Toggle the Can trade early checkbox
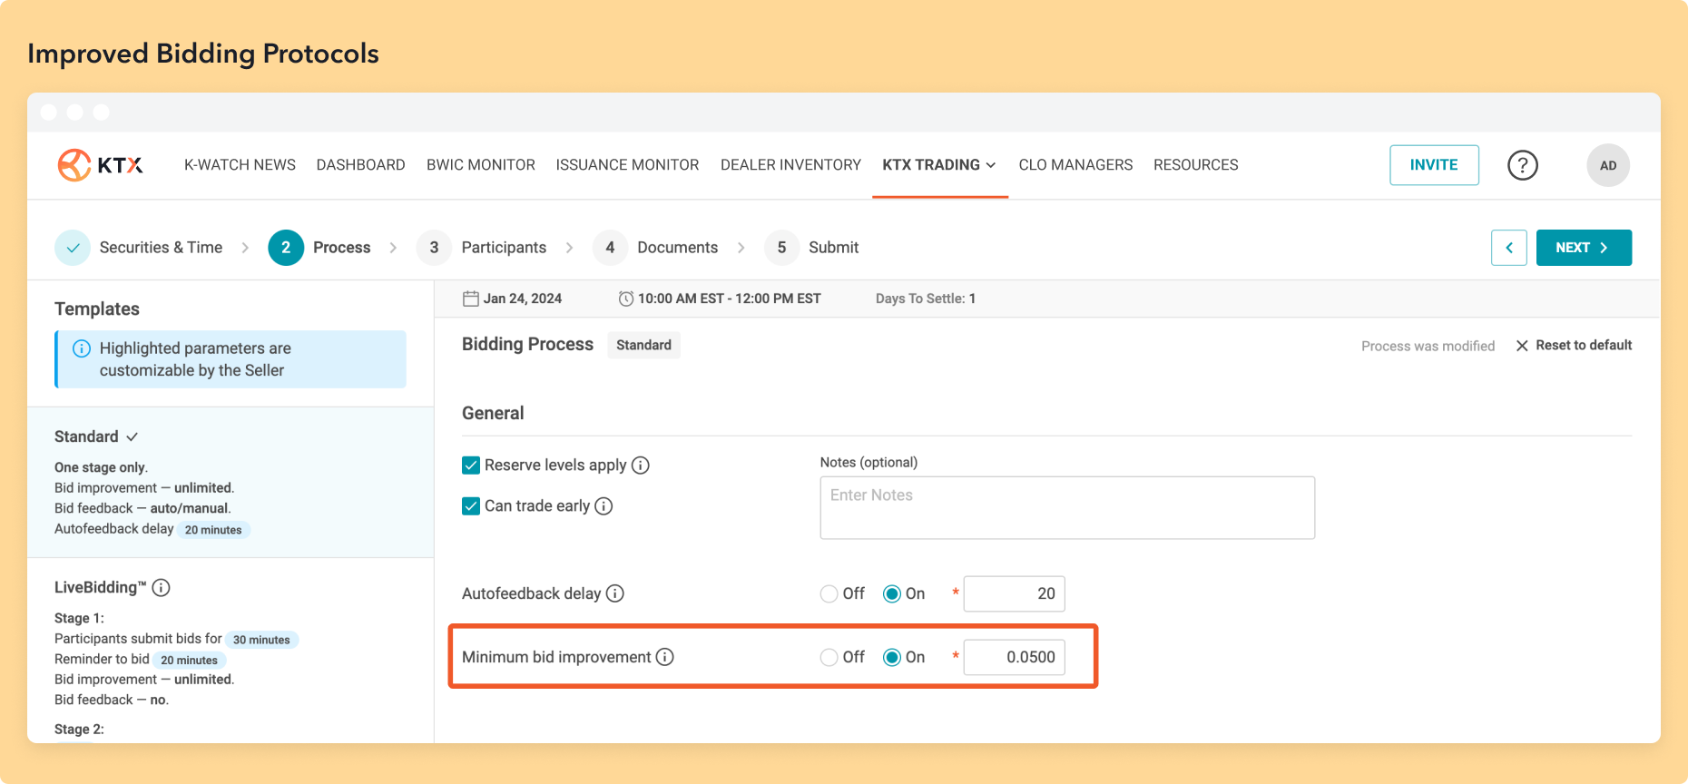The height and width of the screenshot is (784, 1688). (x=471, y=506)
